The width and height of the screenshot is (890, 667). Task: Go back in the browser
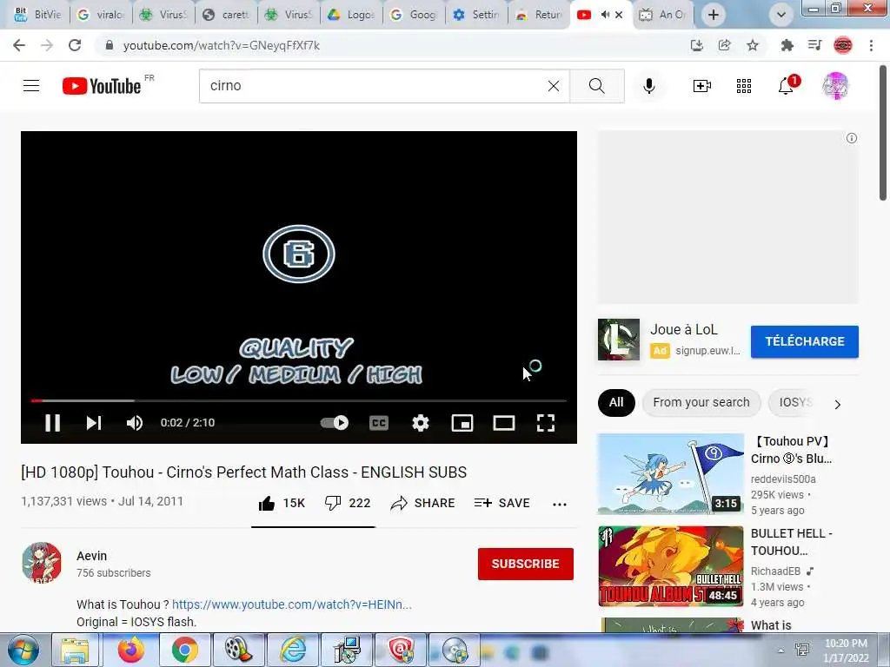pyautogui.click(x=19, y=45)
